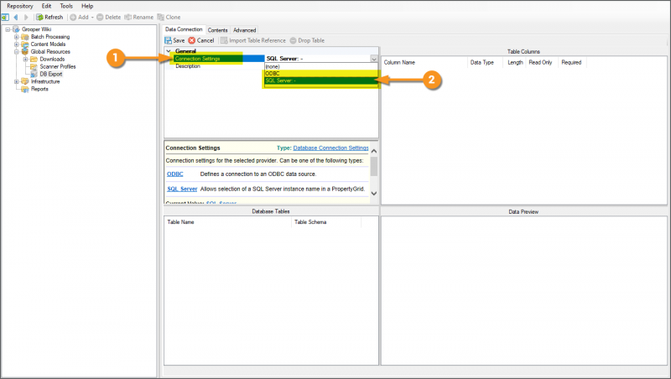Expand the Downloads folder node
Screen dimensions: 671x379
(25, 59)
